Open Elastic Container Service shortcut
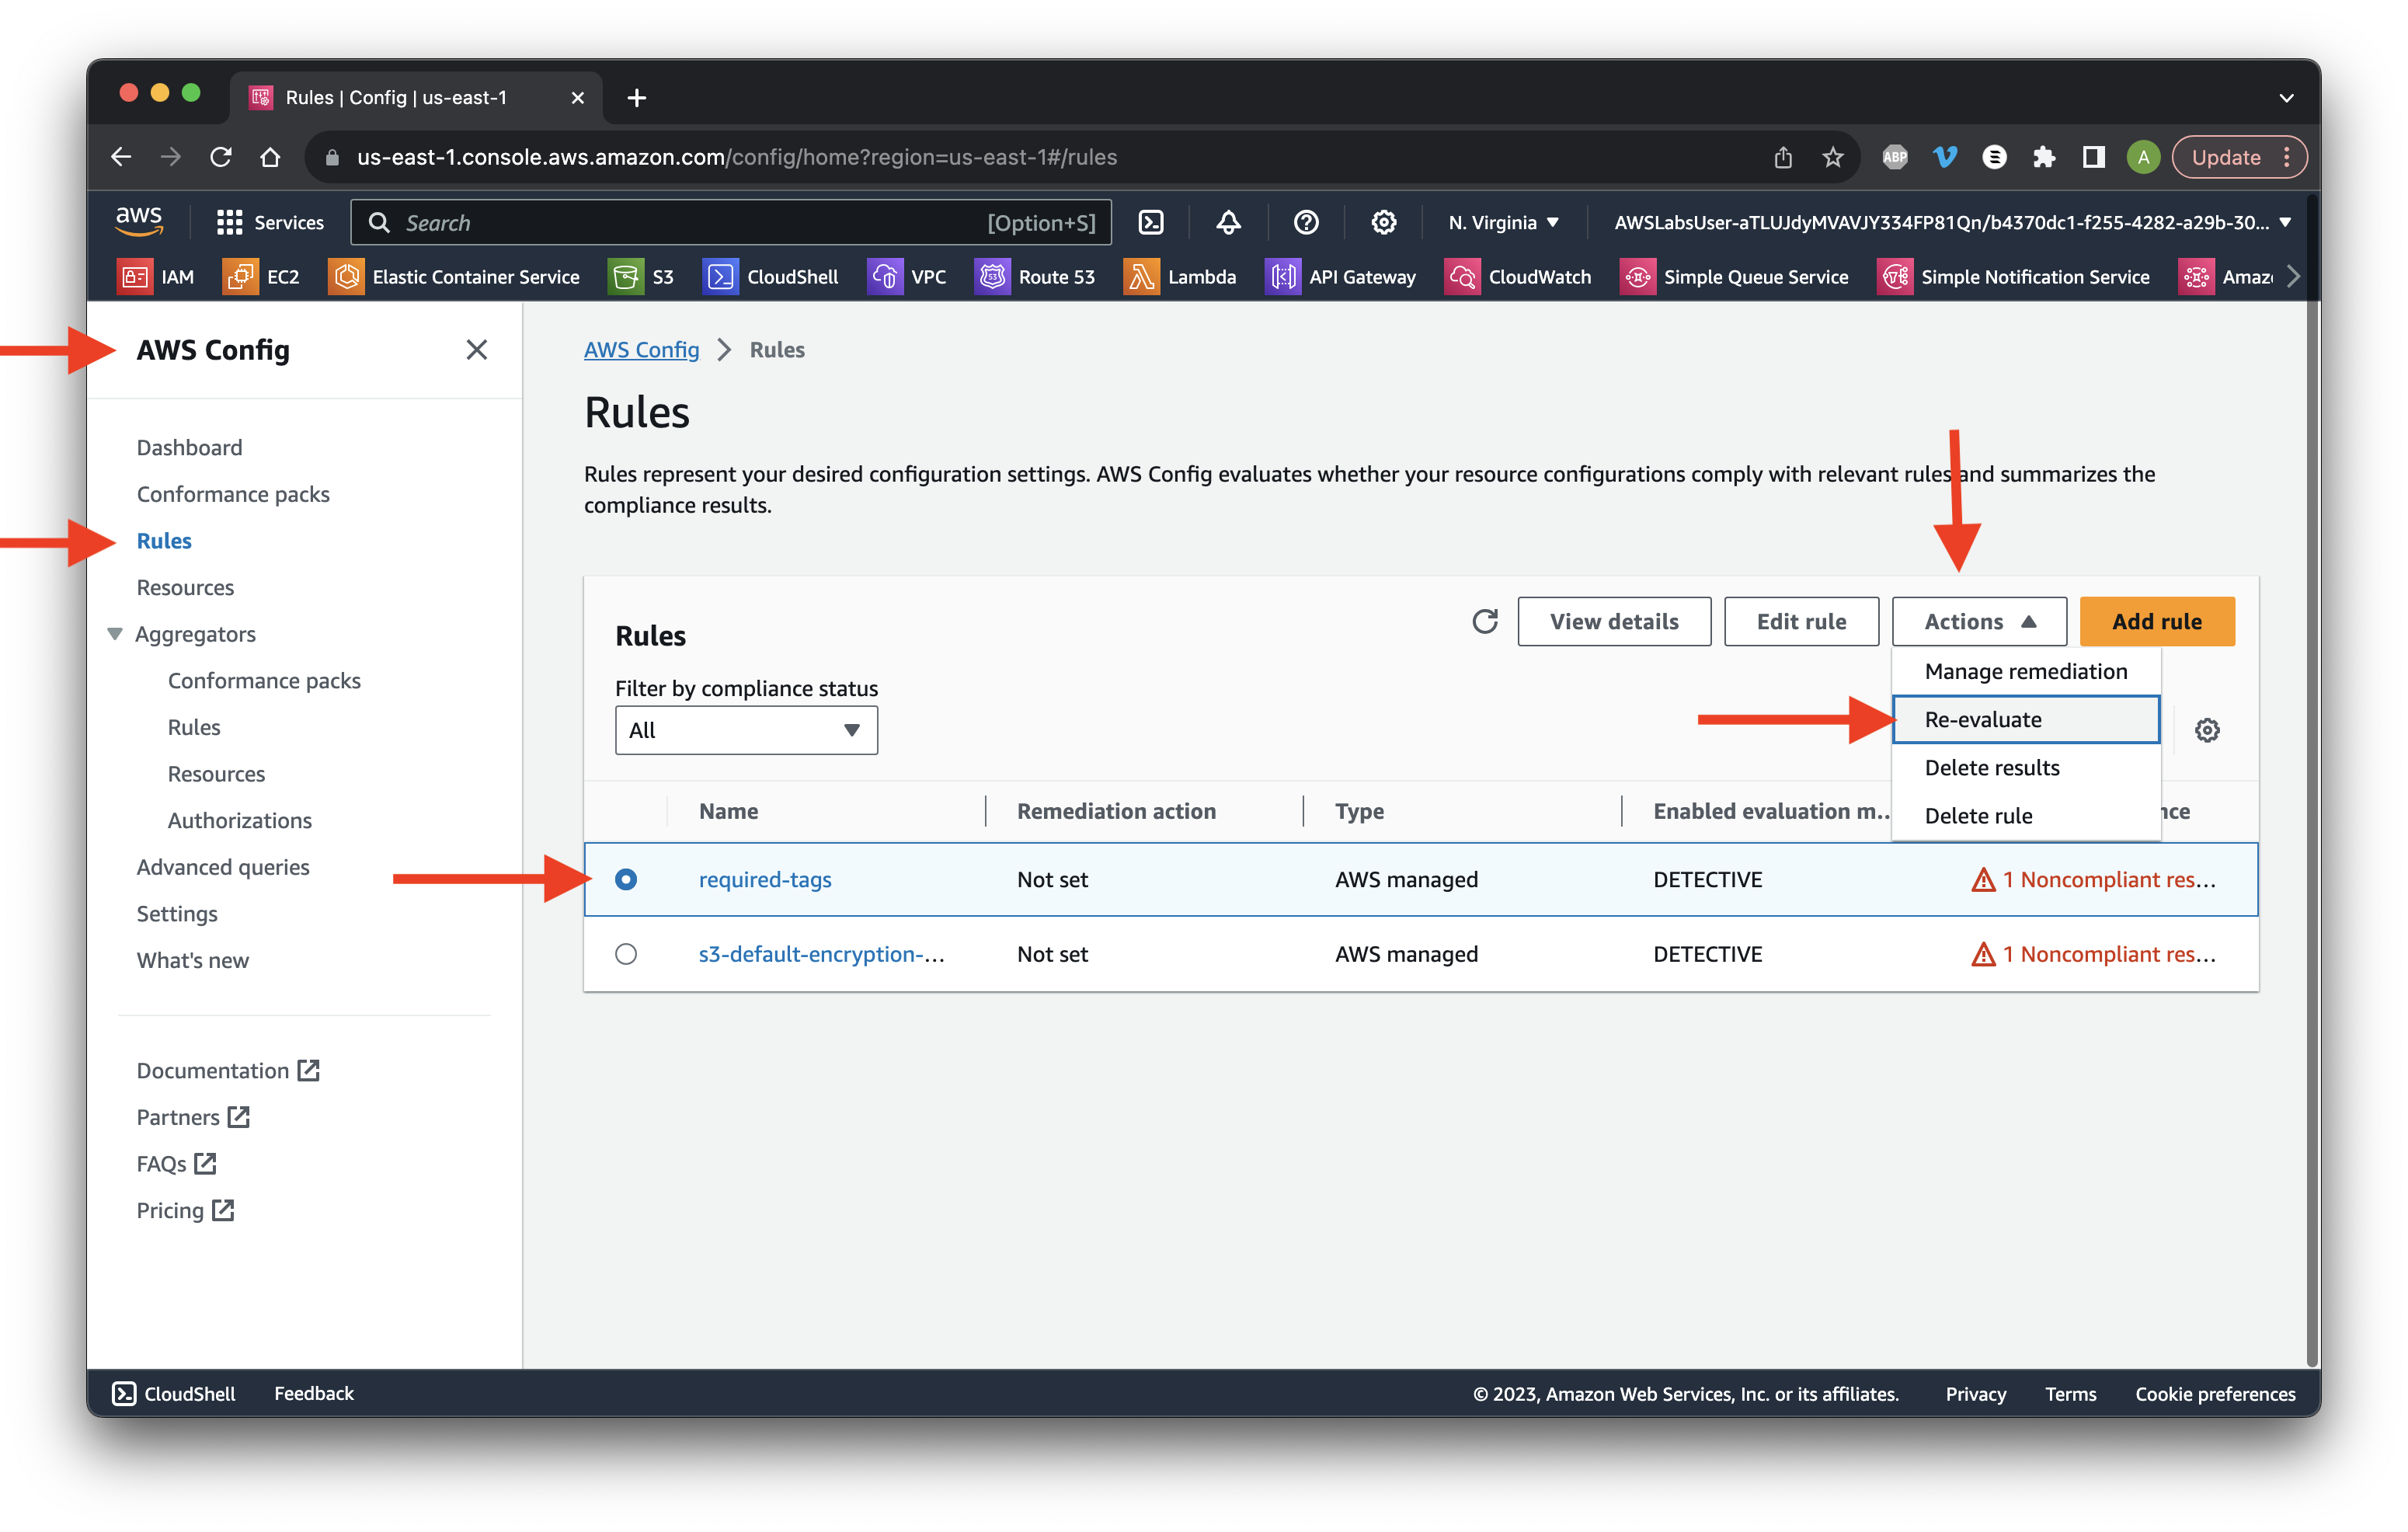Screen dimensions: 2408x1532 pos(454,277)
